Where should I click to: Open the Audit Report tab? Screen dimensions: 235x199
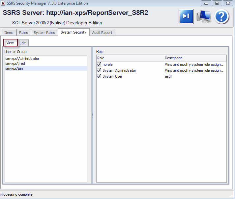pos(102,33)
